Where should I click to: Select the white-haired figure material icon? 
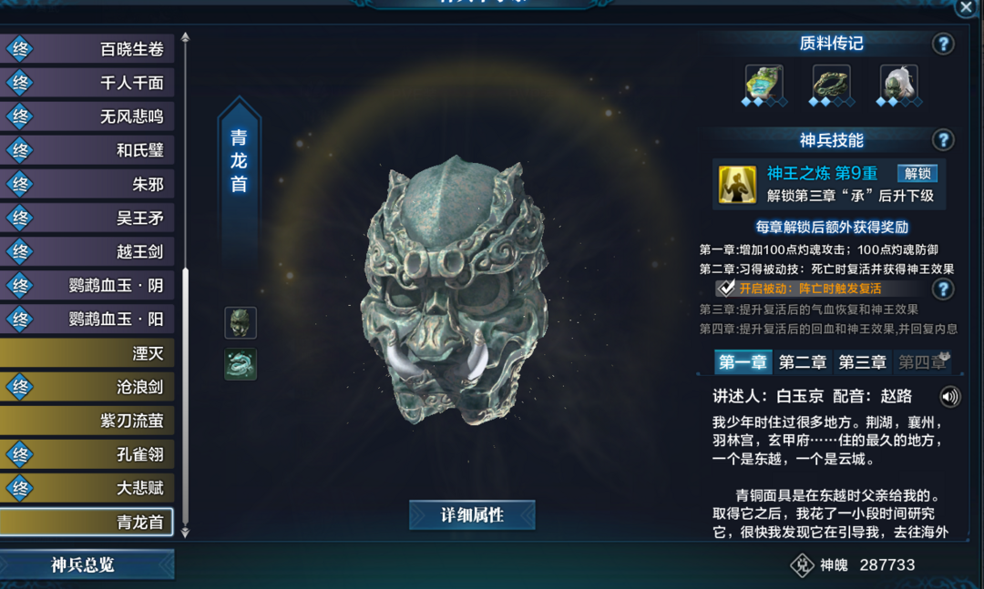[898, 82]
